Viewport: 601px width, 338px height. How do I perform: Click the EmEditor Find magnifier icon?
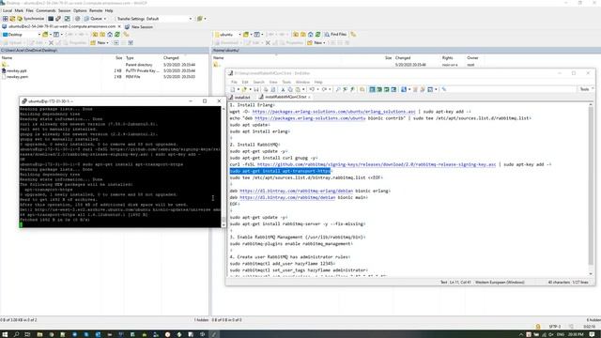(338, 90)
